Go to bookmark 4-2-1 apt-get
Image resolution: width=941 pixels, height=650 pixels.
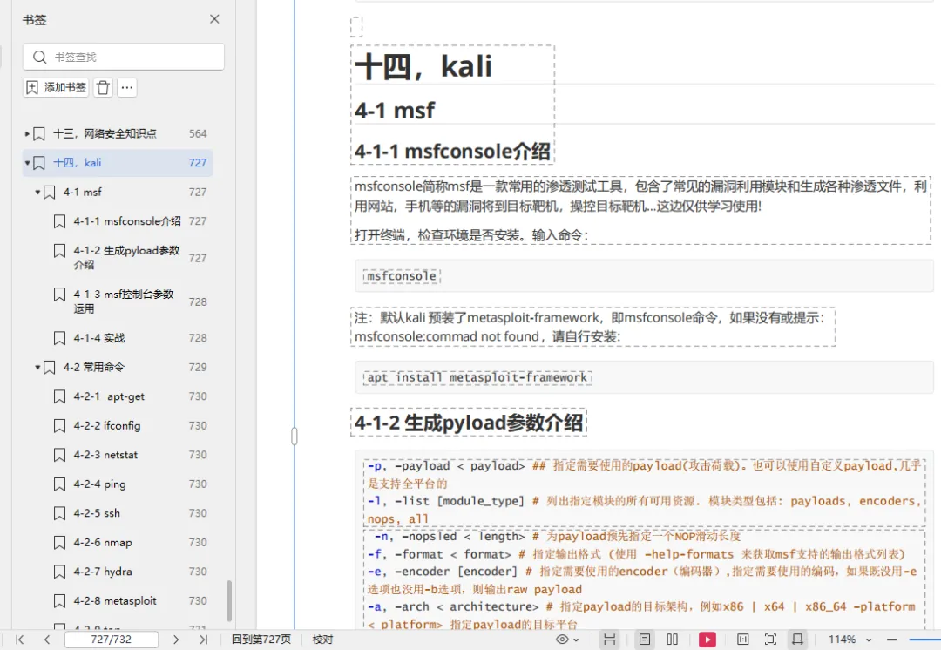(109, 396)
